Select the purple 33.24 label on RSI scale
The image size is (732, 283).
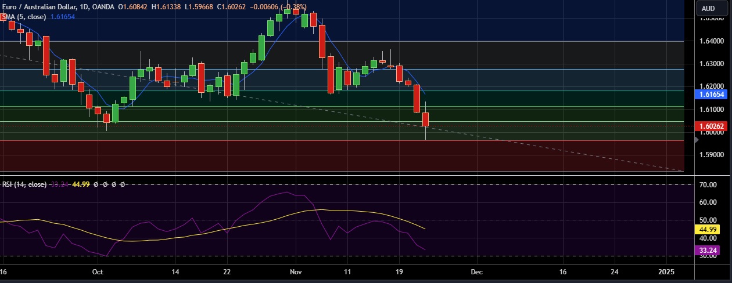tap(706, 251)
